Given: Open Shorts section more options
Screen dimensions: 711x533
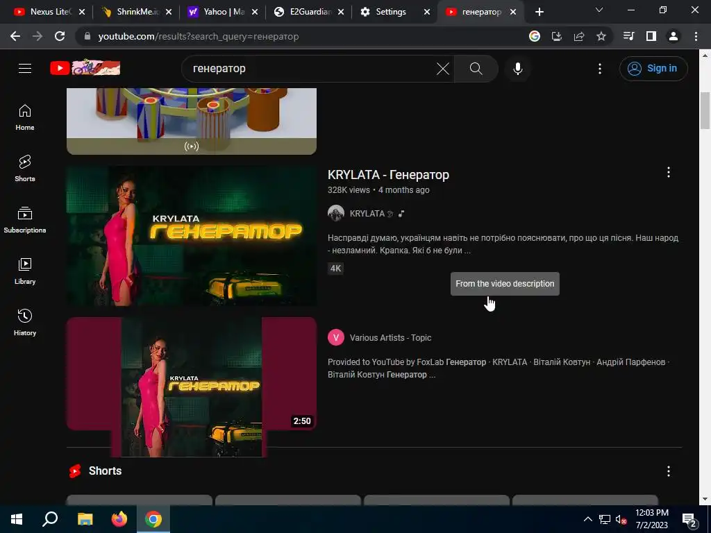Looking at the screenshot, I should point(668,471).
